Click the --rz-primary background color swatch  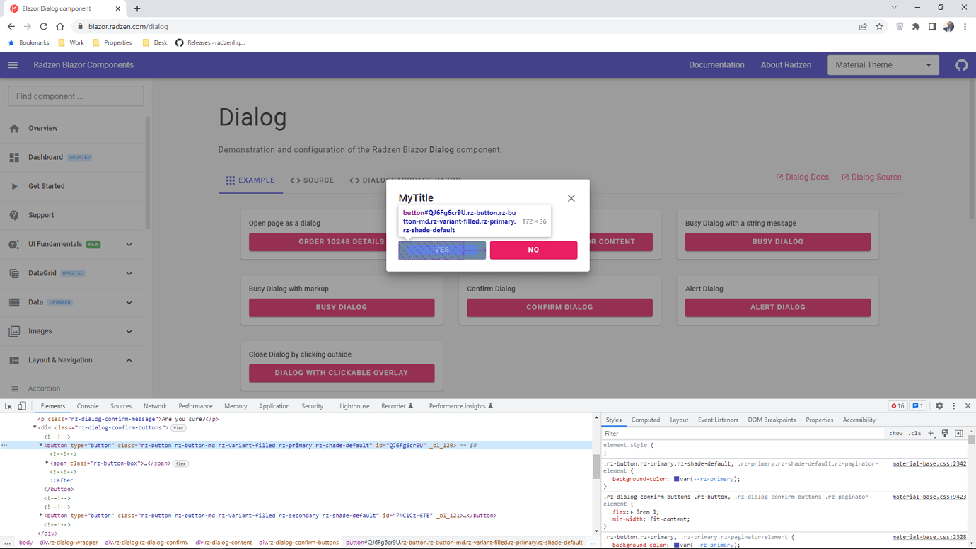677,479
